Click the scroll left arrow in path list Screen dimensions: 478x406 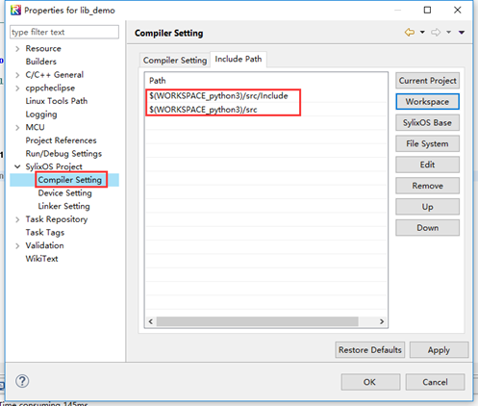(x=151, y=321)
